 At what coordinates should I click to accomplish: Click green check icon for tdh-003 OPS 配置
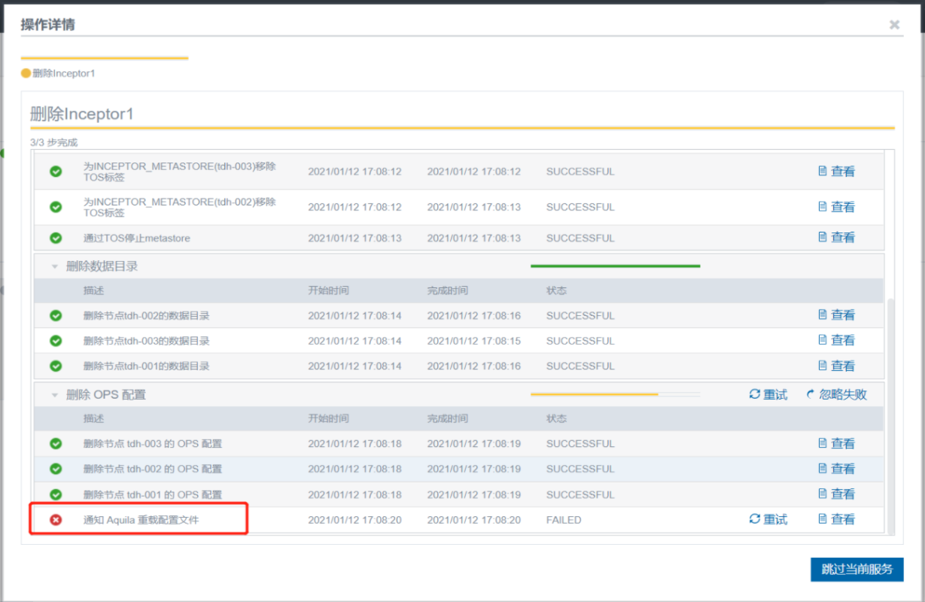coord(56,444)
